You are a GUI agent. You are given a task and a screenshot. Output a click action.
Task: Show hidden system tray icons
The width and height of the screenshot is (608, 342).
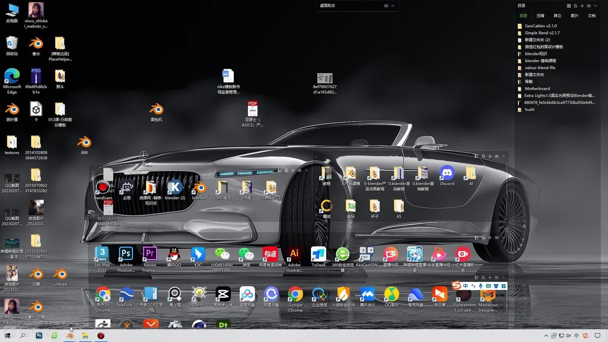click(546, 336)
